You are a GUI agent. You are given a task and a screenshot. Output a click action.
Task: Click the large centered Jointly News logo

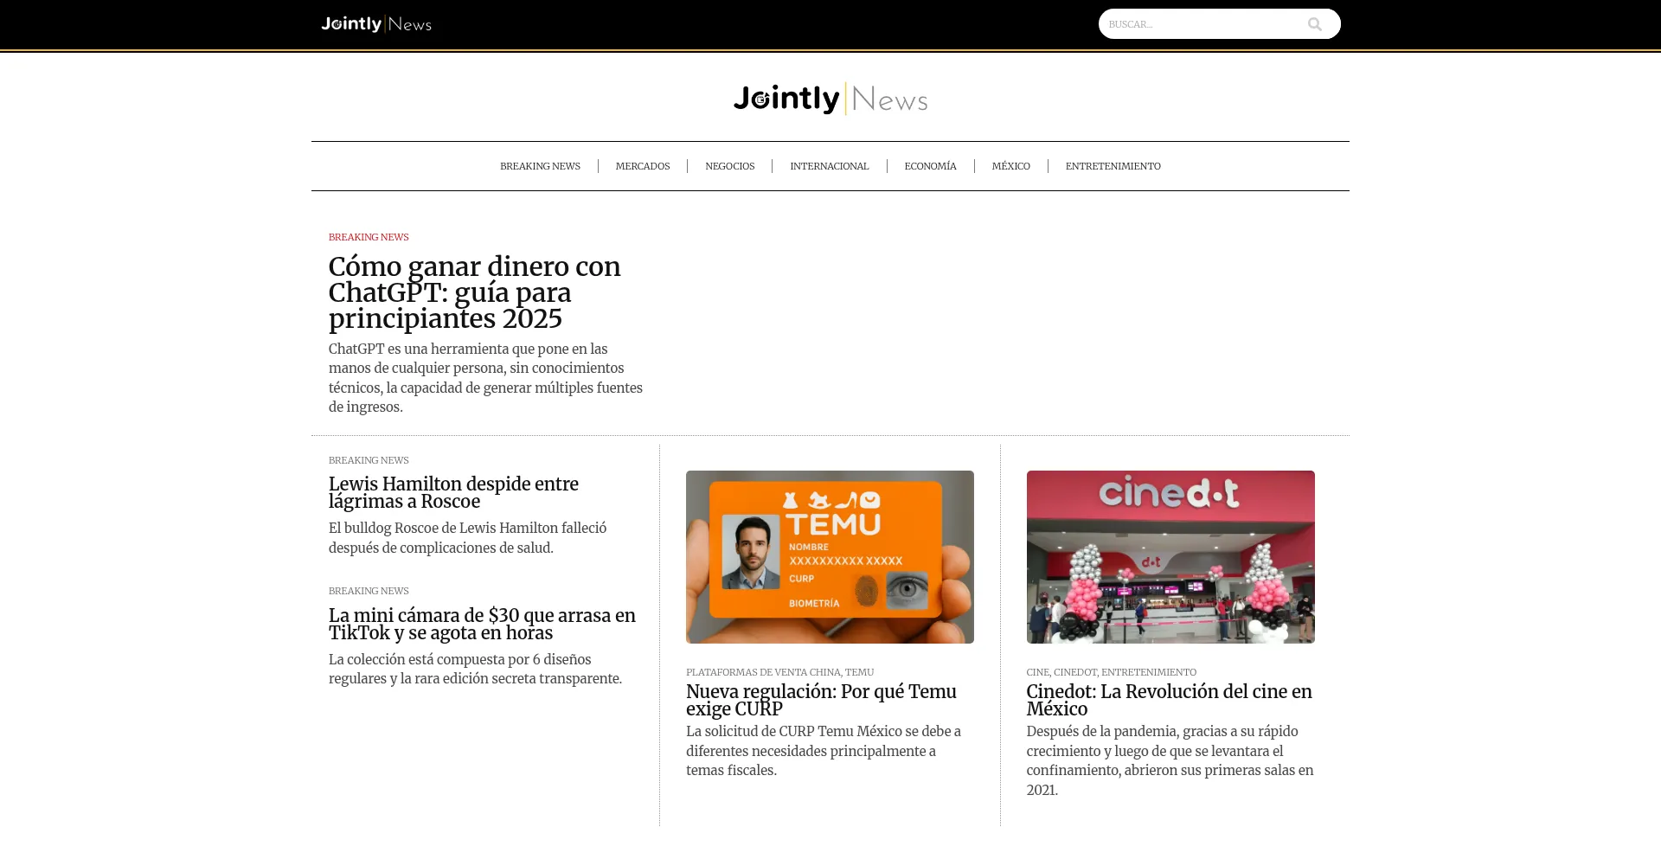(x=830, y=99)
